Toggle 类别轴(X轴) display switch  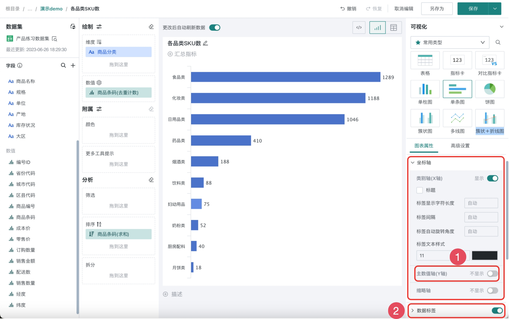pyautogui.click(x=493, y=178)
